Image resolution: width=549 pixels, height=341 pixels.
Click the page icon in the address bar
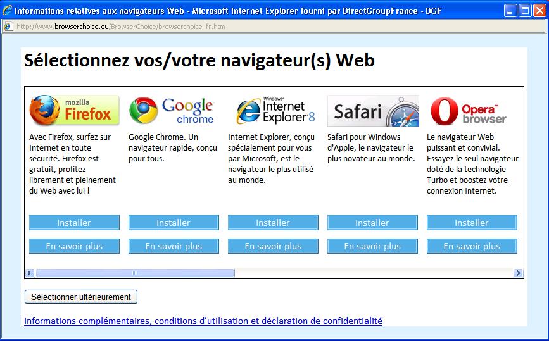click(8, 27)
